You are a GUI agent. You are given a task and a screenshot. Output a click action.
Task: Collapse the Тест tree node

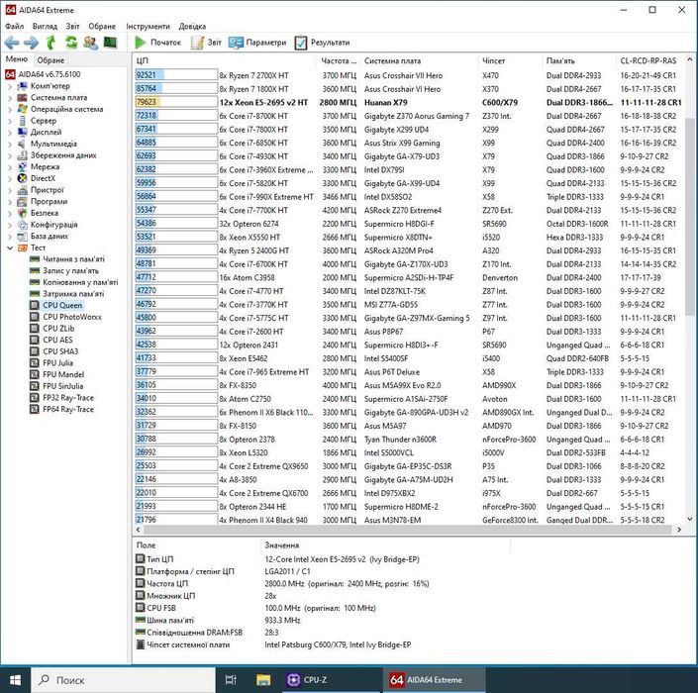[x=10, y=247]
